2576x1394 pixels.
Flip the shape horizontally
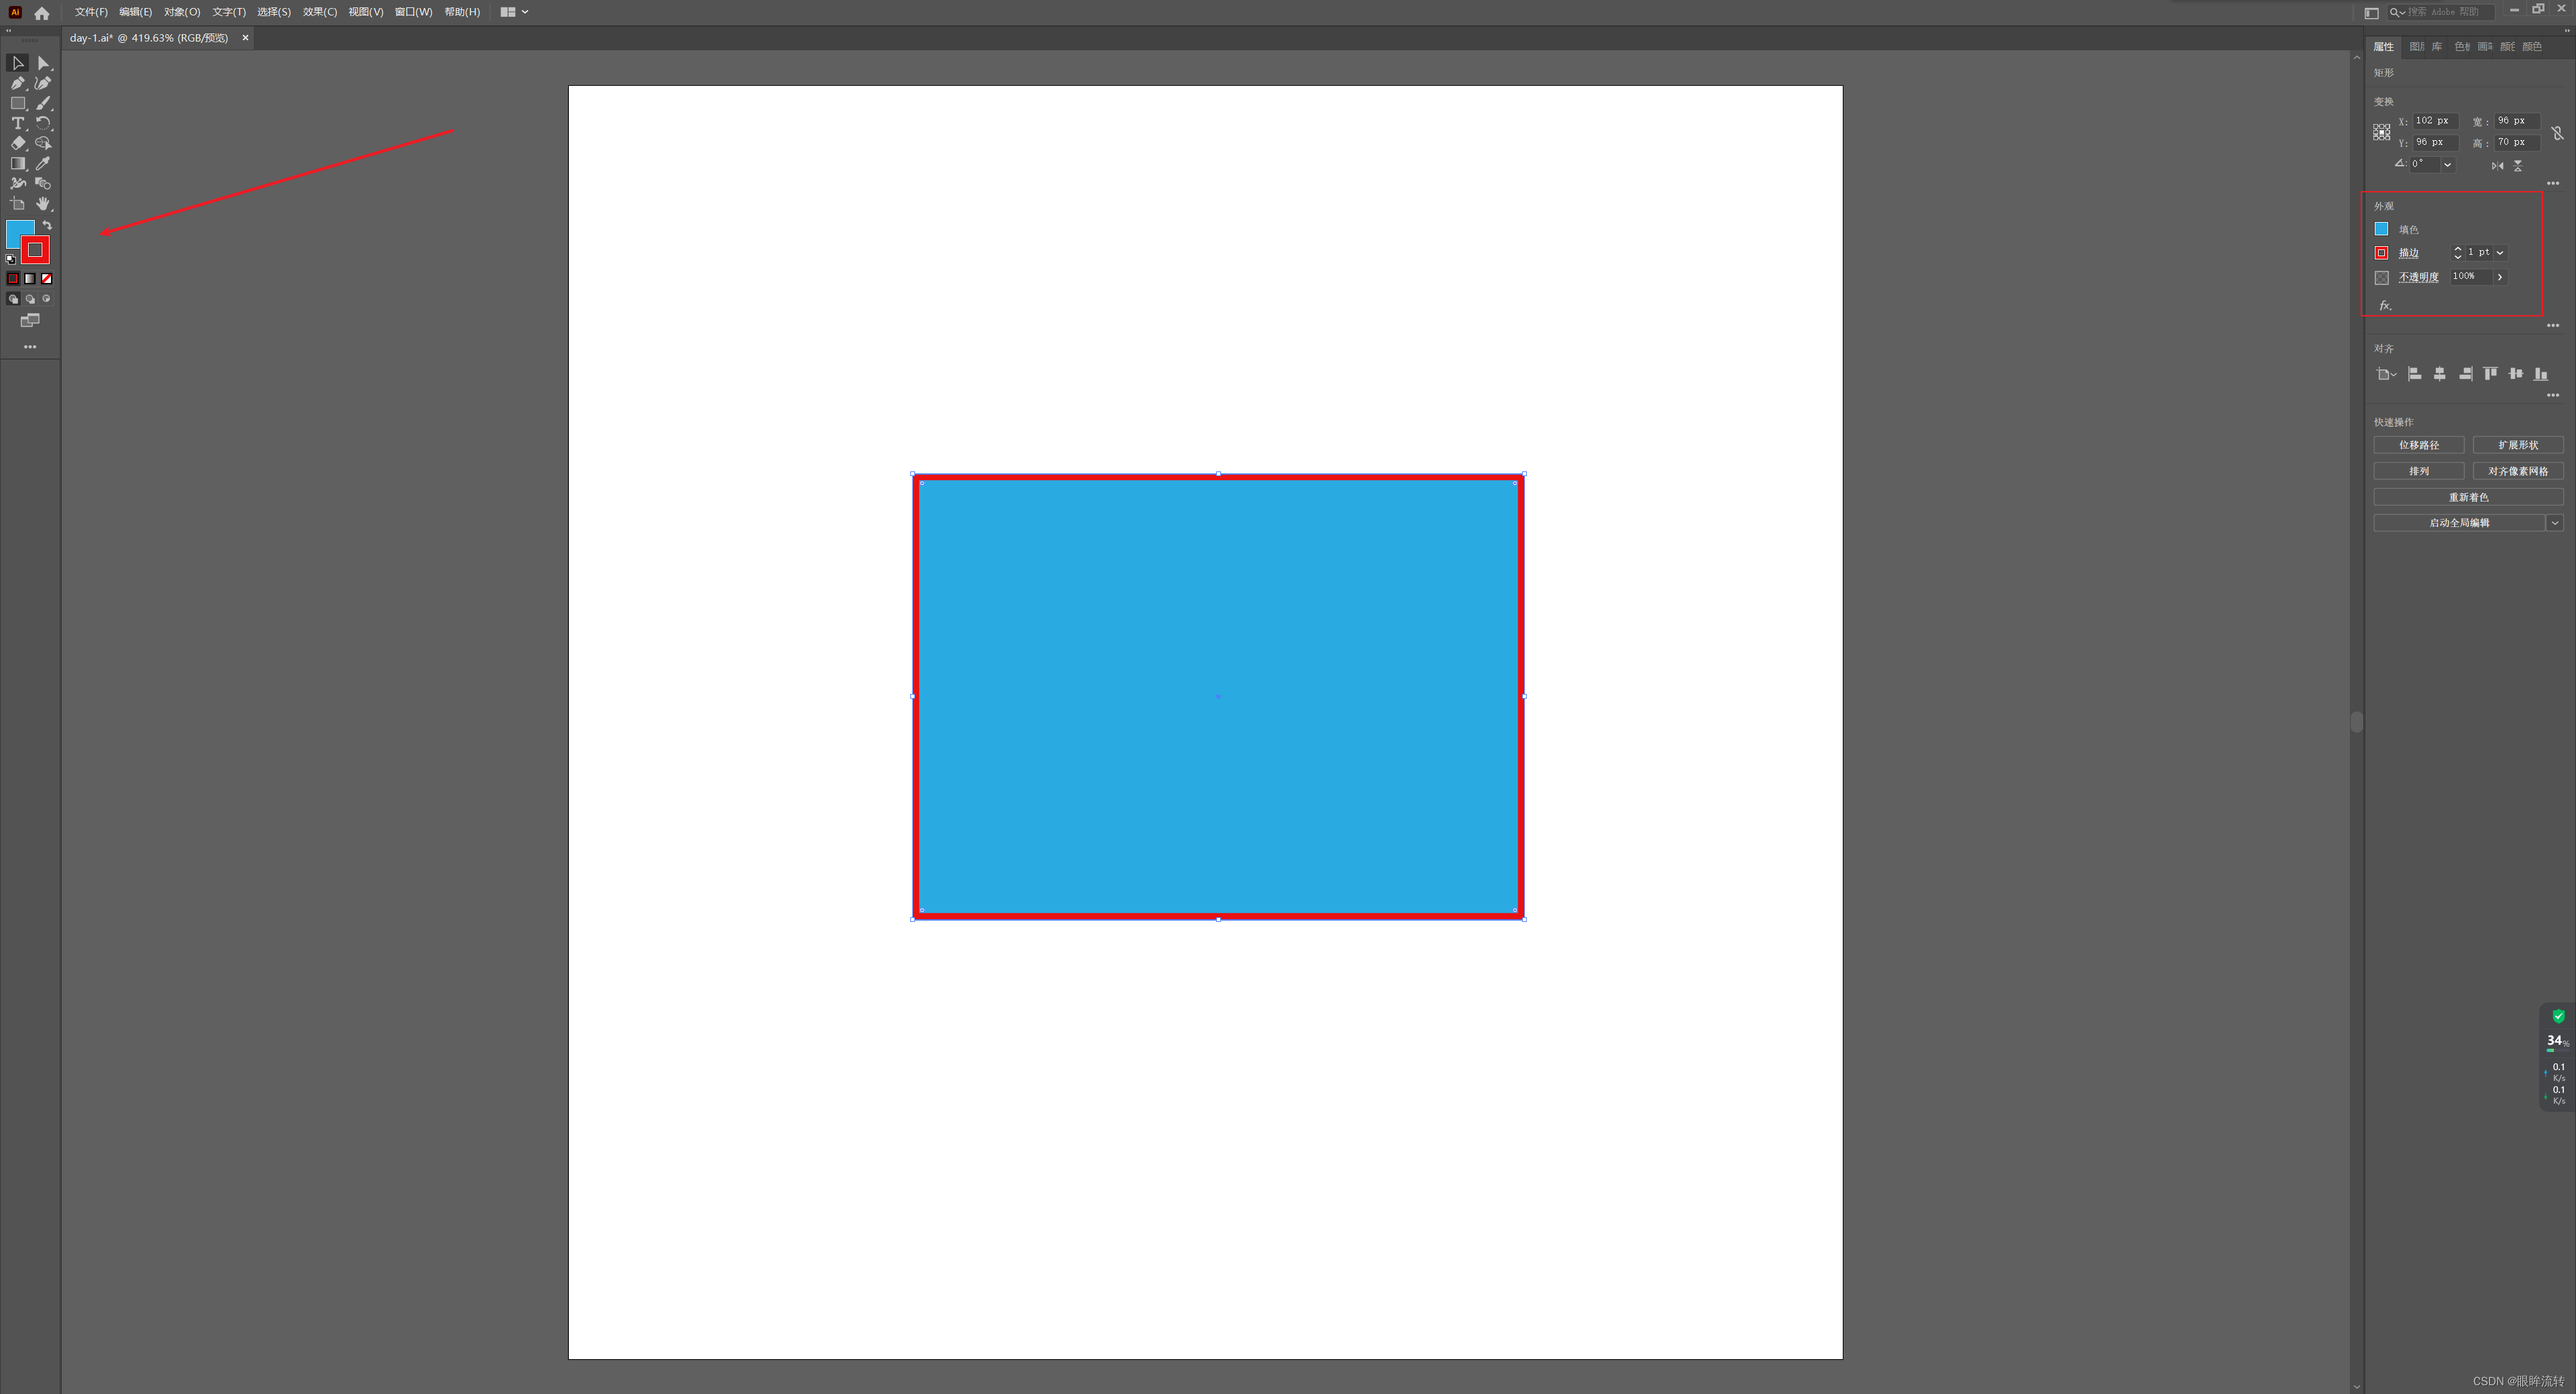tap(2497, 166)
